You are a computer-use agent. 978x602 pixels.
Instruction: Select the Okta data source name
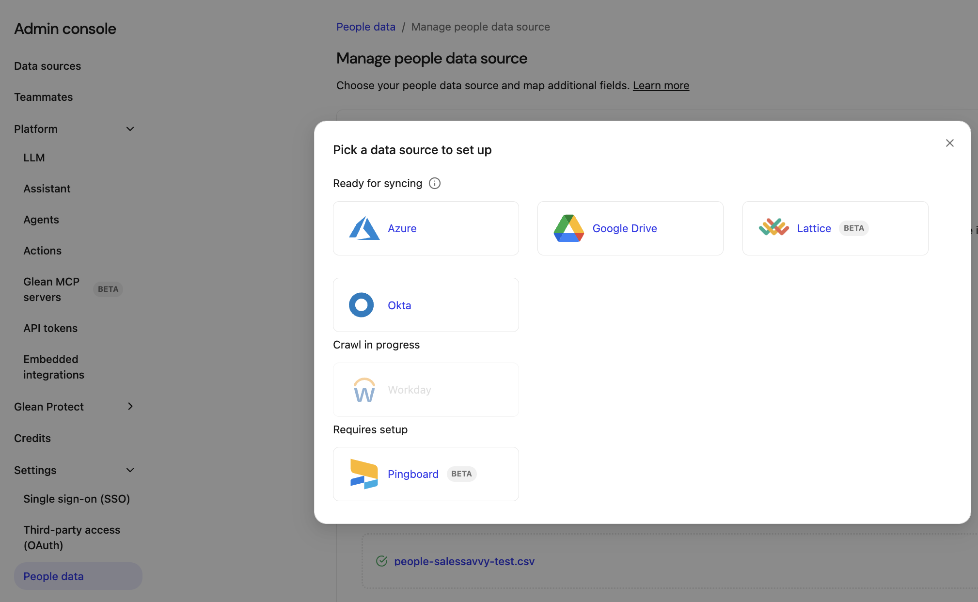[x=399, y=305]
